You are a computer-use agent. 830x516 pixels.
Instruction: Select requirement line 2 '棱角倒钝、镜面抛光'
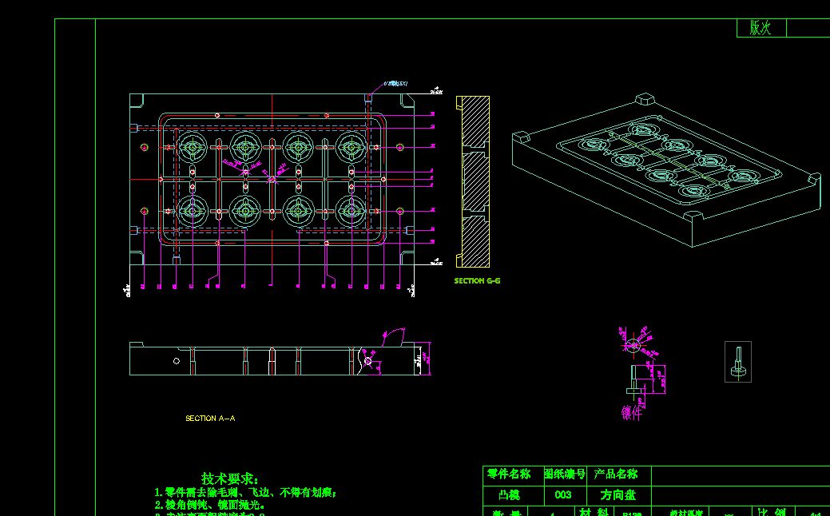[x=209, y=505]
